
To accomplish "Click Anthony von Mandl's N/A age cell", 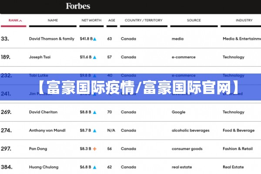I will [111, 130].
